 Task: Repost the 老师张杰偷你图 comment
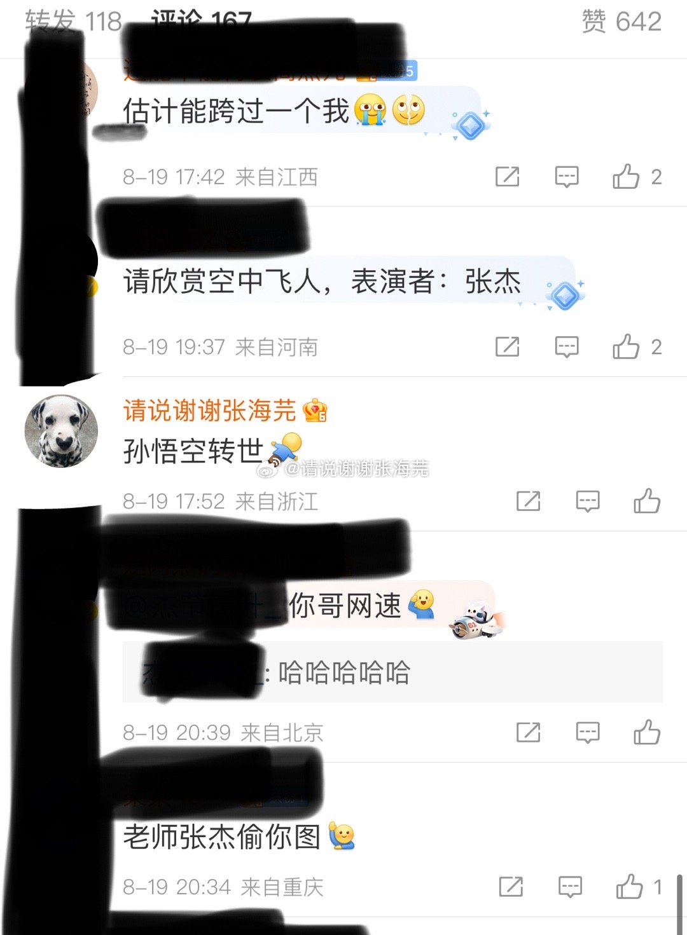(511, 887)
